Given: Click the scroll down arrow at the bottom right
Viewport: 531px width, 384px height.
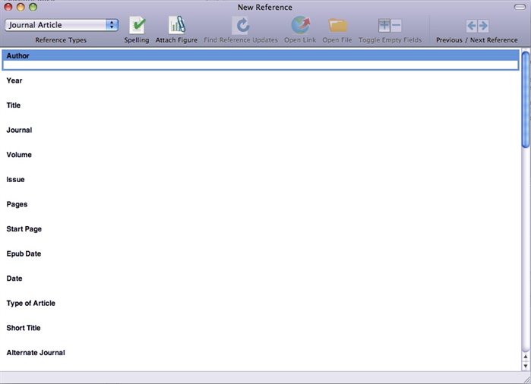Looking at the screenshot, I should (525, 365).
